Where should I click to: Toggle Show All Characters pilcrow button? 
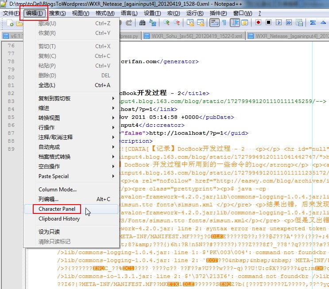pyautogui.click(x=224, y=23)
